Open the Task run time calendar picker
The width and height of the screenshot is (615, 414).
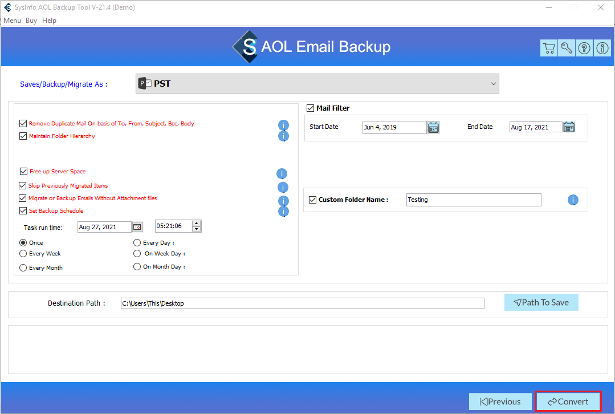tap(137, 227)
